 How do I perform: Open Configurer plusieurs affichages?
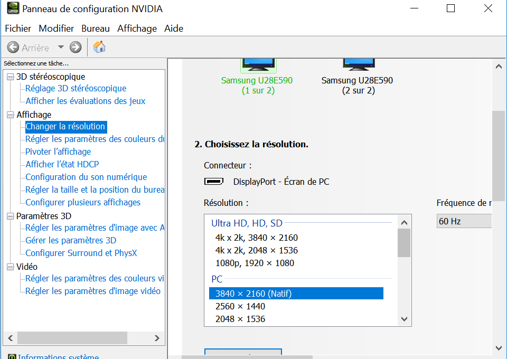83,202
